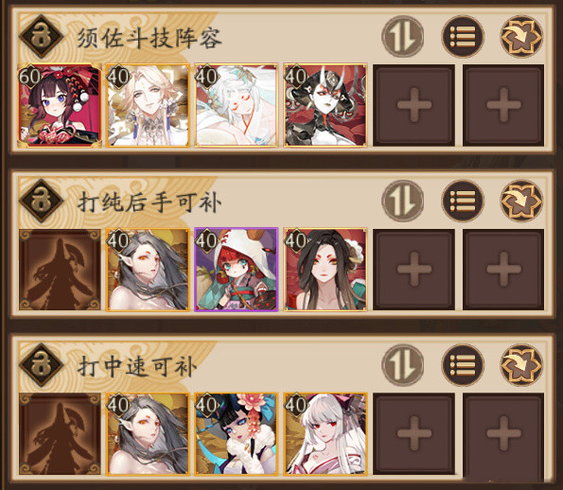The width and height of the screenshot is (563, 490).
Task: Open the list menu icon for 须佐斗技阵容
Action: point(463,37)
